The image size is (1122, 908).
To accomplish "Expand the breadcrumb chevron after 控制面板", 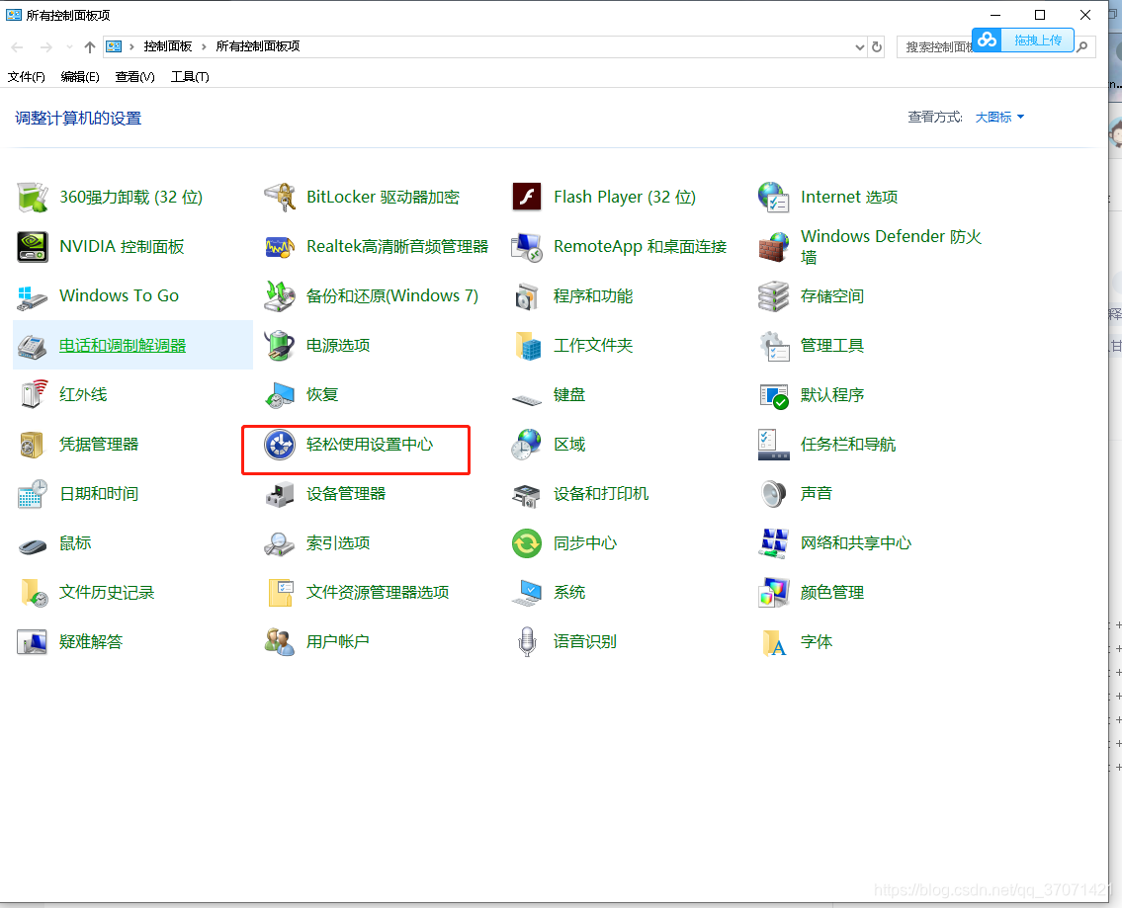I will click(204, 47).
